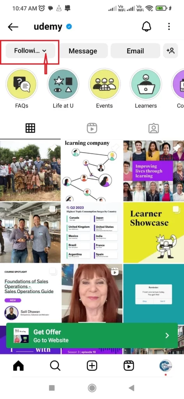The height and width of the screenshot is (399, 184).
Task: Open the three-dot options menu
Action: pyautogui.click(x=169, y=26)
